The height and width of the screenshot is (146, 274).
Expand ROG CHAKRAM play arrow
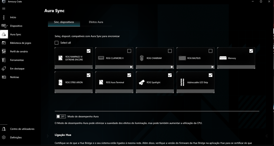[172, 67]
